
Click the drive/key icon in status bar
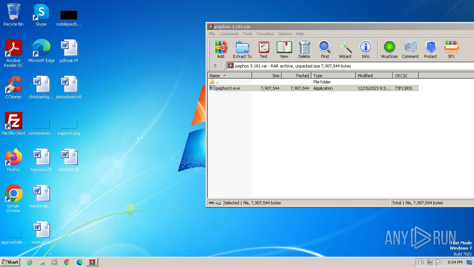[x=215, y=203]
